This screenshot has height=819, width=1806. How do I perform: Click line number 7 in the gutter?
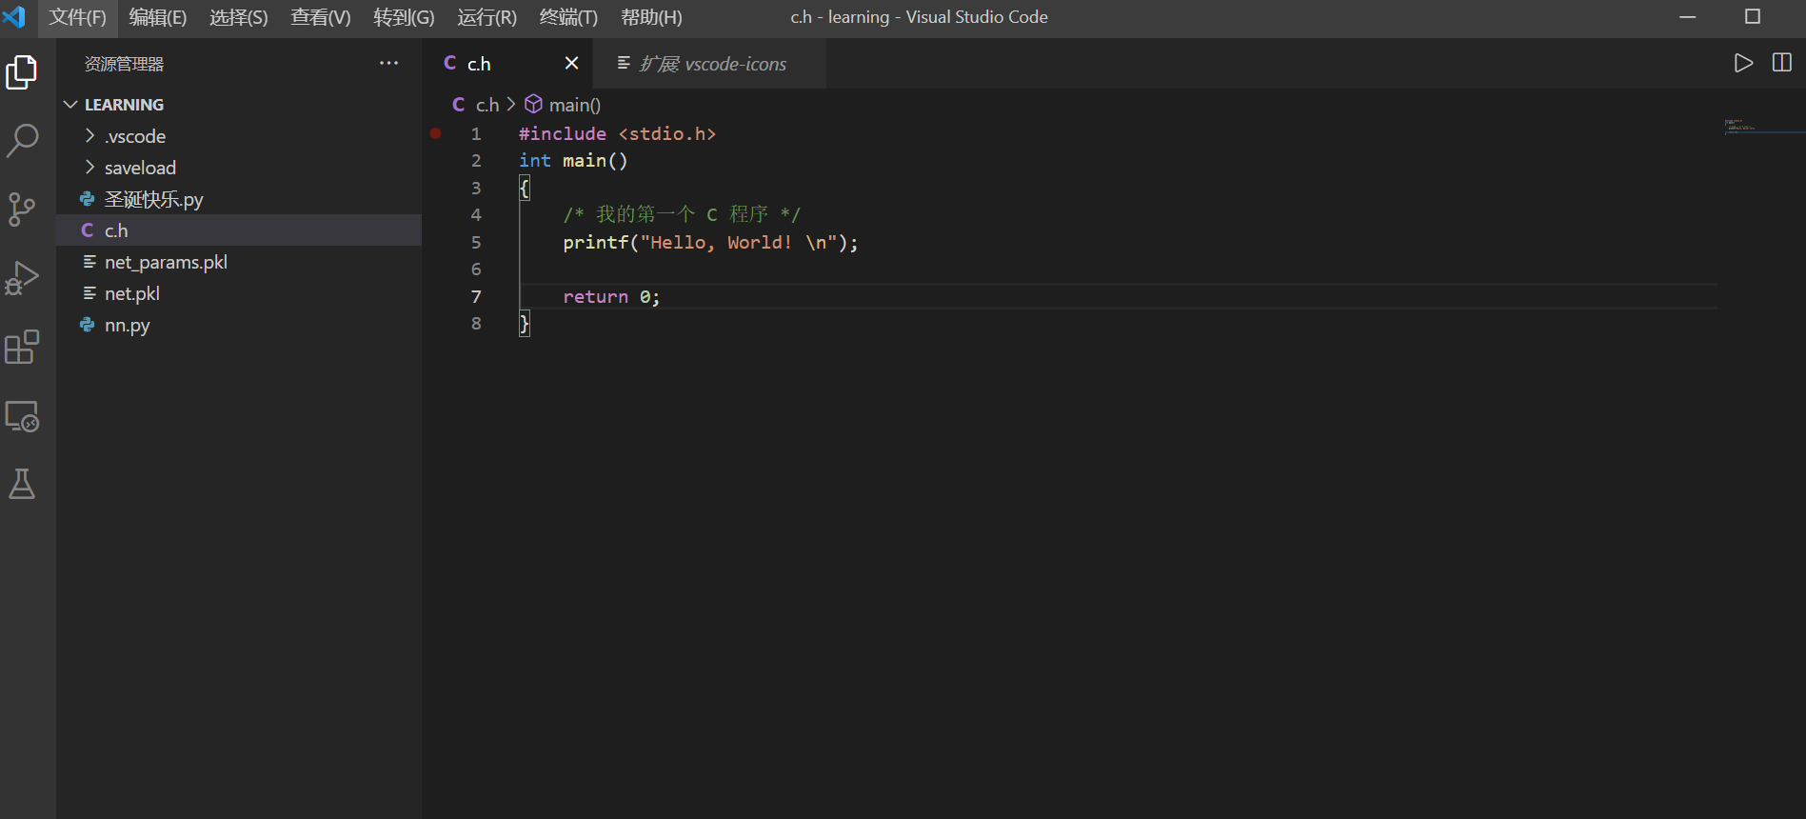point(476,297)
